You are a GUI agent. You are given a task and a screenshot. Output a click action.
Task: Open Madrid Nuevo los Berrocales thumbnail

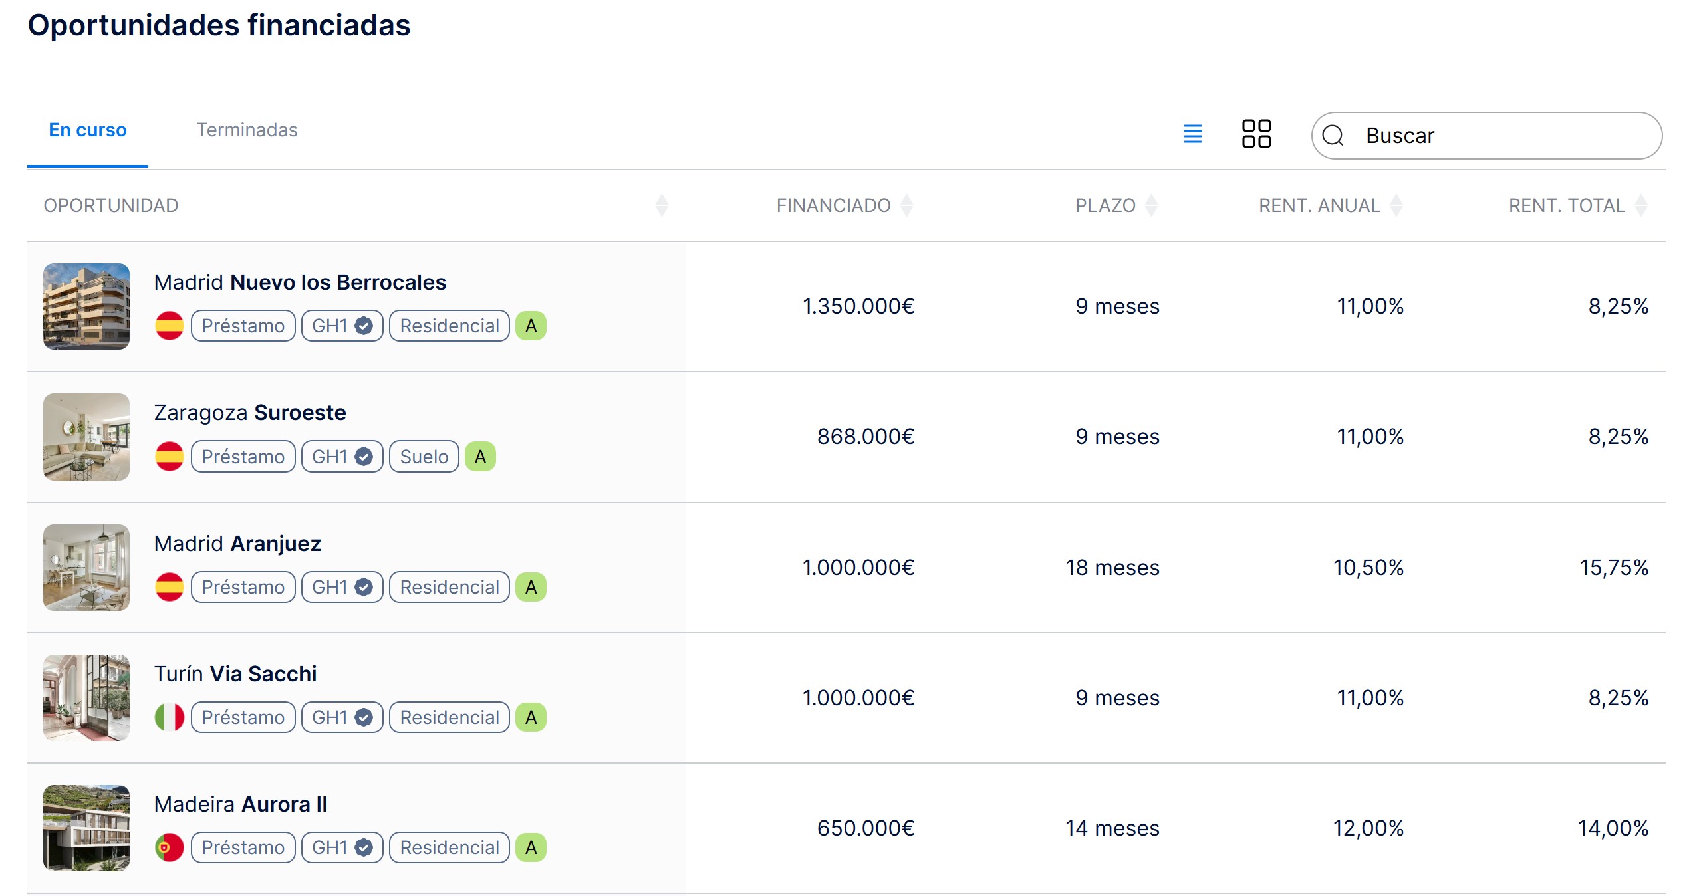[86, 306]
